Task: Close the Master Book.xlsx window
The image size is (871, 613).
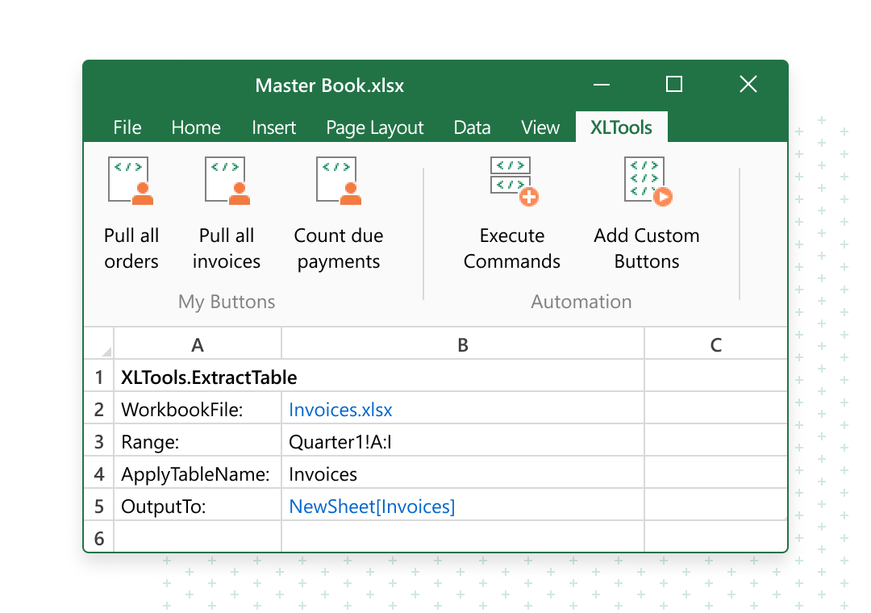Action: point(748,85)
